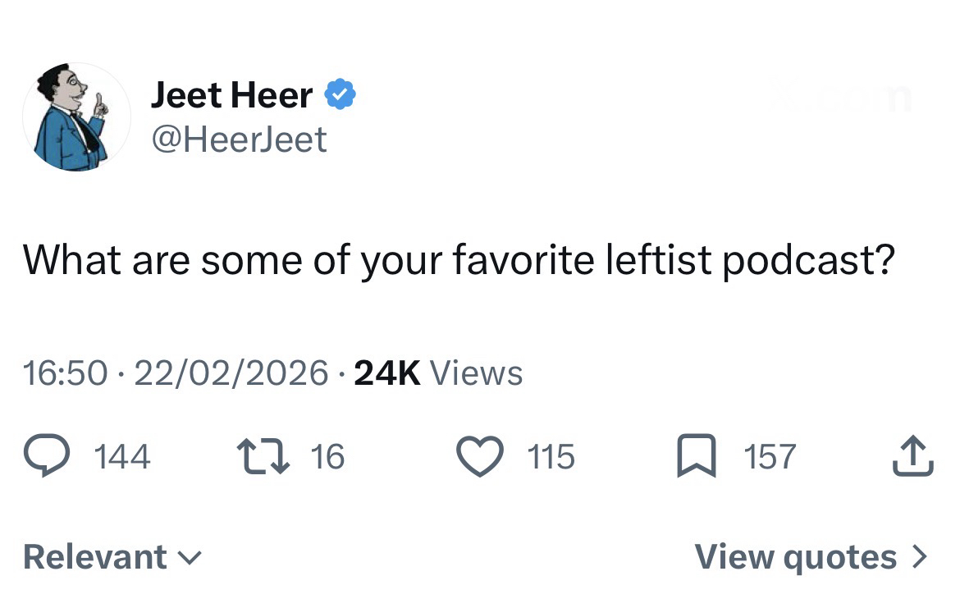This screenshot has height=608, width=960.
Task: Click the blue verified badge
Action: coord(340,96)
